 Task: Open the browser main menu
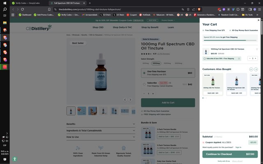(x=259, y=9)
